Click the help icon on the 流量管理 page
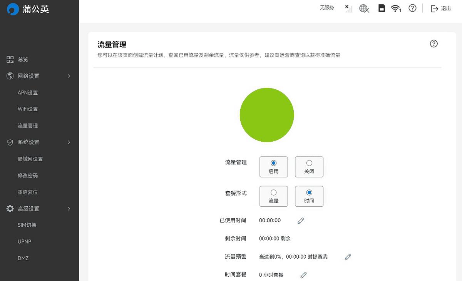The width and height of the screenshot is (462, 281). coord(434,43)
